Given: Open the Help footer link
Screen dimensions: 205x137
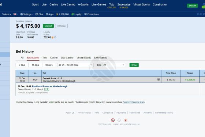Looking at the screenshot, I should [97, 113].
